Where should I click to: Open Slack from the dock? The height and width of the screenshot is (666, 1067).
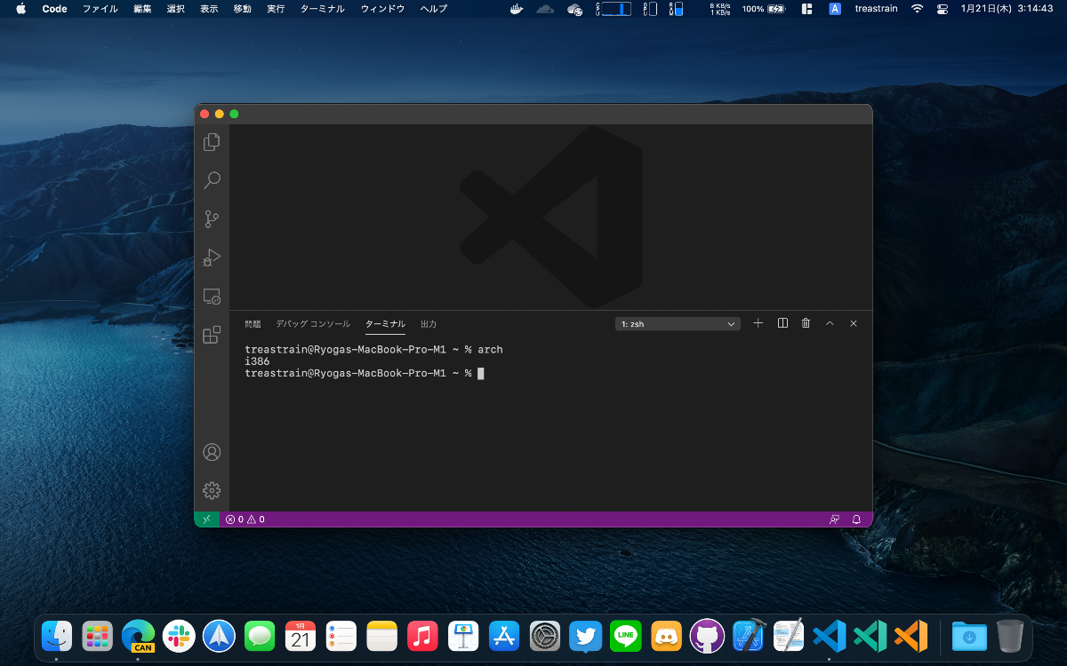point(179,635)
